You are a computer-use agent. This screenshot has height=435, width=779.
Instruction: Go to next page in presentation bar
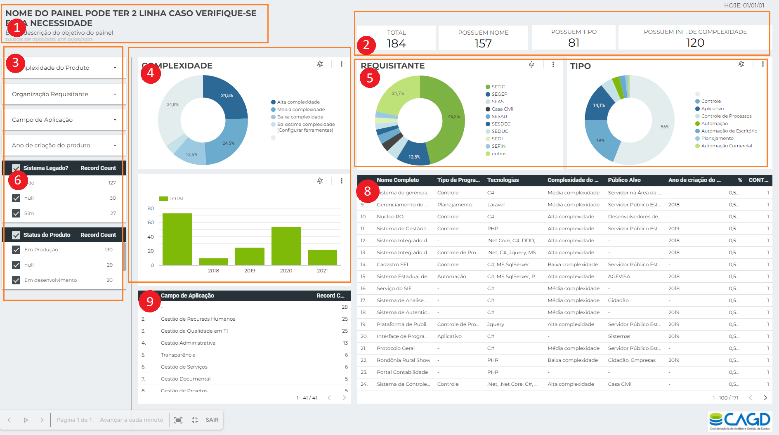[x=42, y=420]
